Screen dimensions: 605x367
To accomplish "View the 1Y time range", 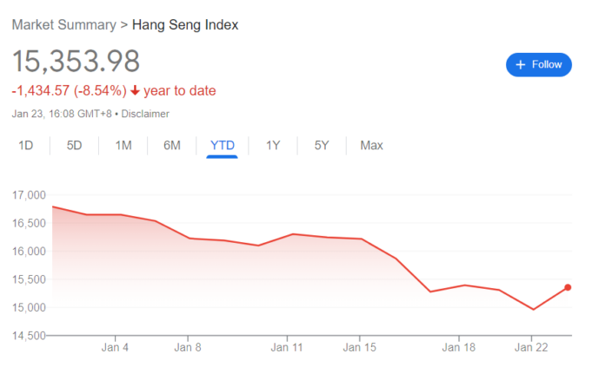I will tap(273, 146).
